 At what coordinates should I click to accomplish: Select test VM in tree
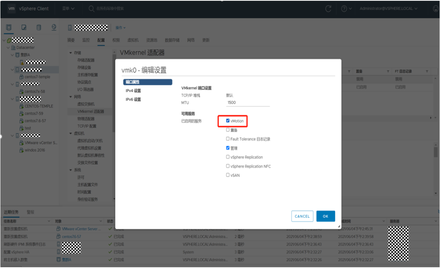[x=28, y=128]
